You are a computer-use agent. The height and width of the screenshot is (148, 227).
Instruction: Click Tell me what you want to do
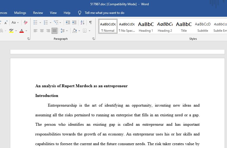tap(105, 13)
